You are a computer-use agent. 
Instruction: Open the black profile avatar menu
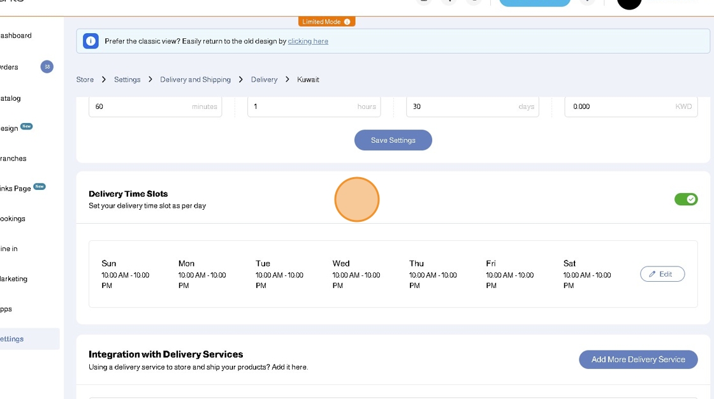629,3
